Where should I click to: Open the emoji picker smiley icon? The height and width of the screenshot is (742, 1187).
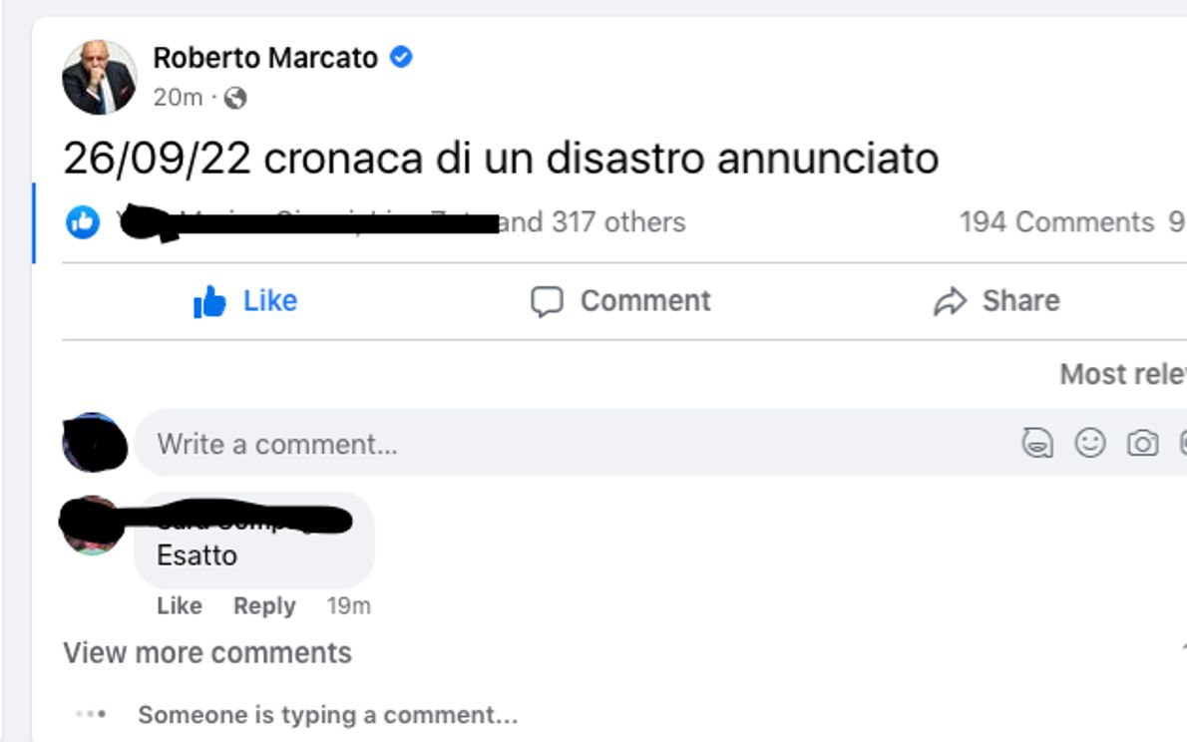click(1090, 443)
